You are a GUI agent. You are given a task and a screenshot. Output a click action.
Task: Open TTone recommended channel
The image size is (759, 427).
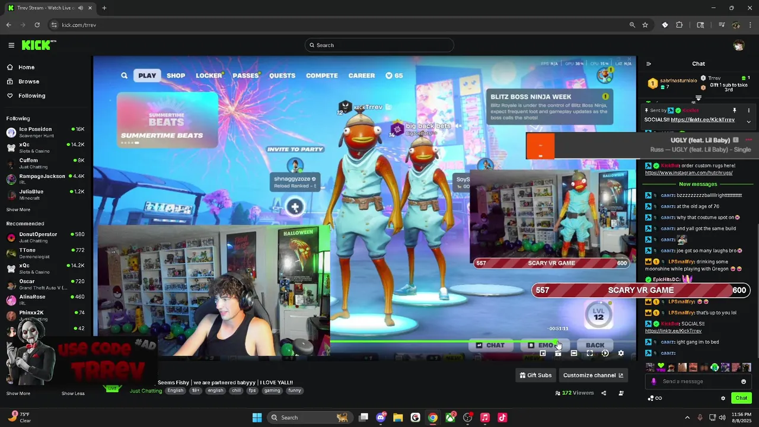pos(45,253)
